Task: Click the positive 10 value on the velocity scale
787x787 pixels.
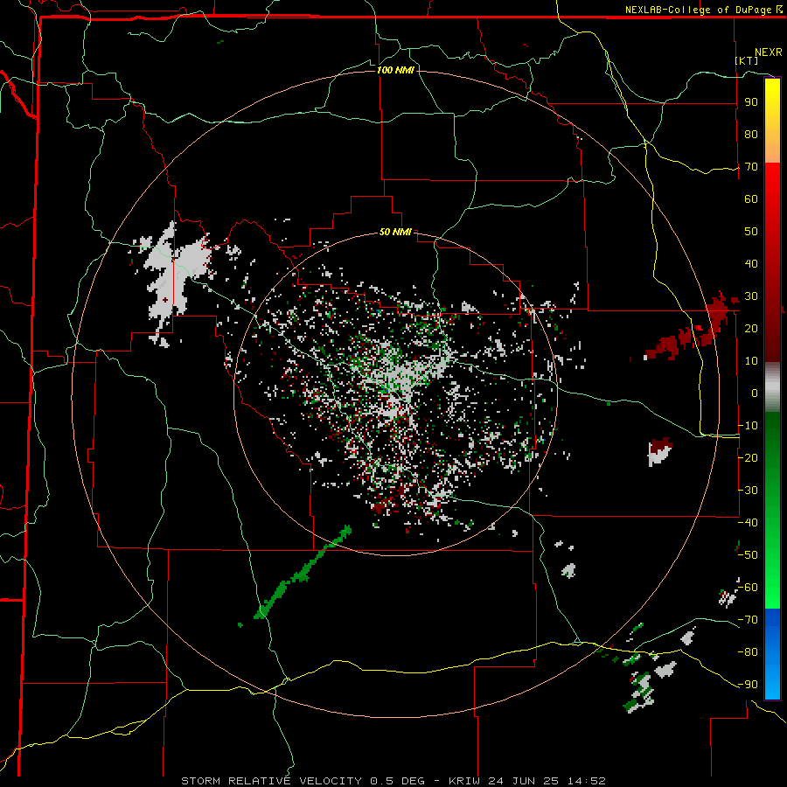Action: pyautogui.click(x=751, y=361)
